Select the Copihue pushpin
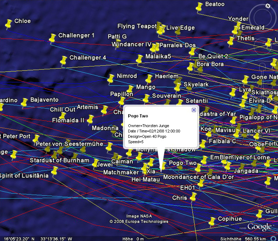Screen dimensions: 278x241 pos(212,221)
